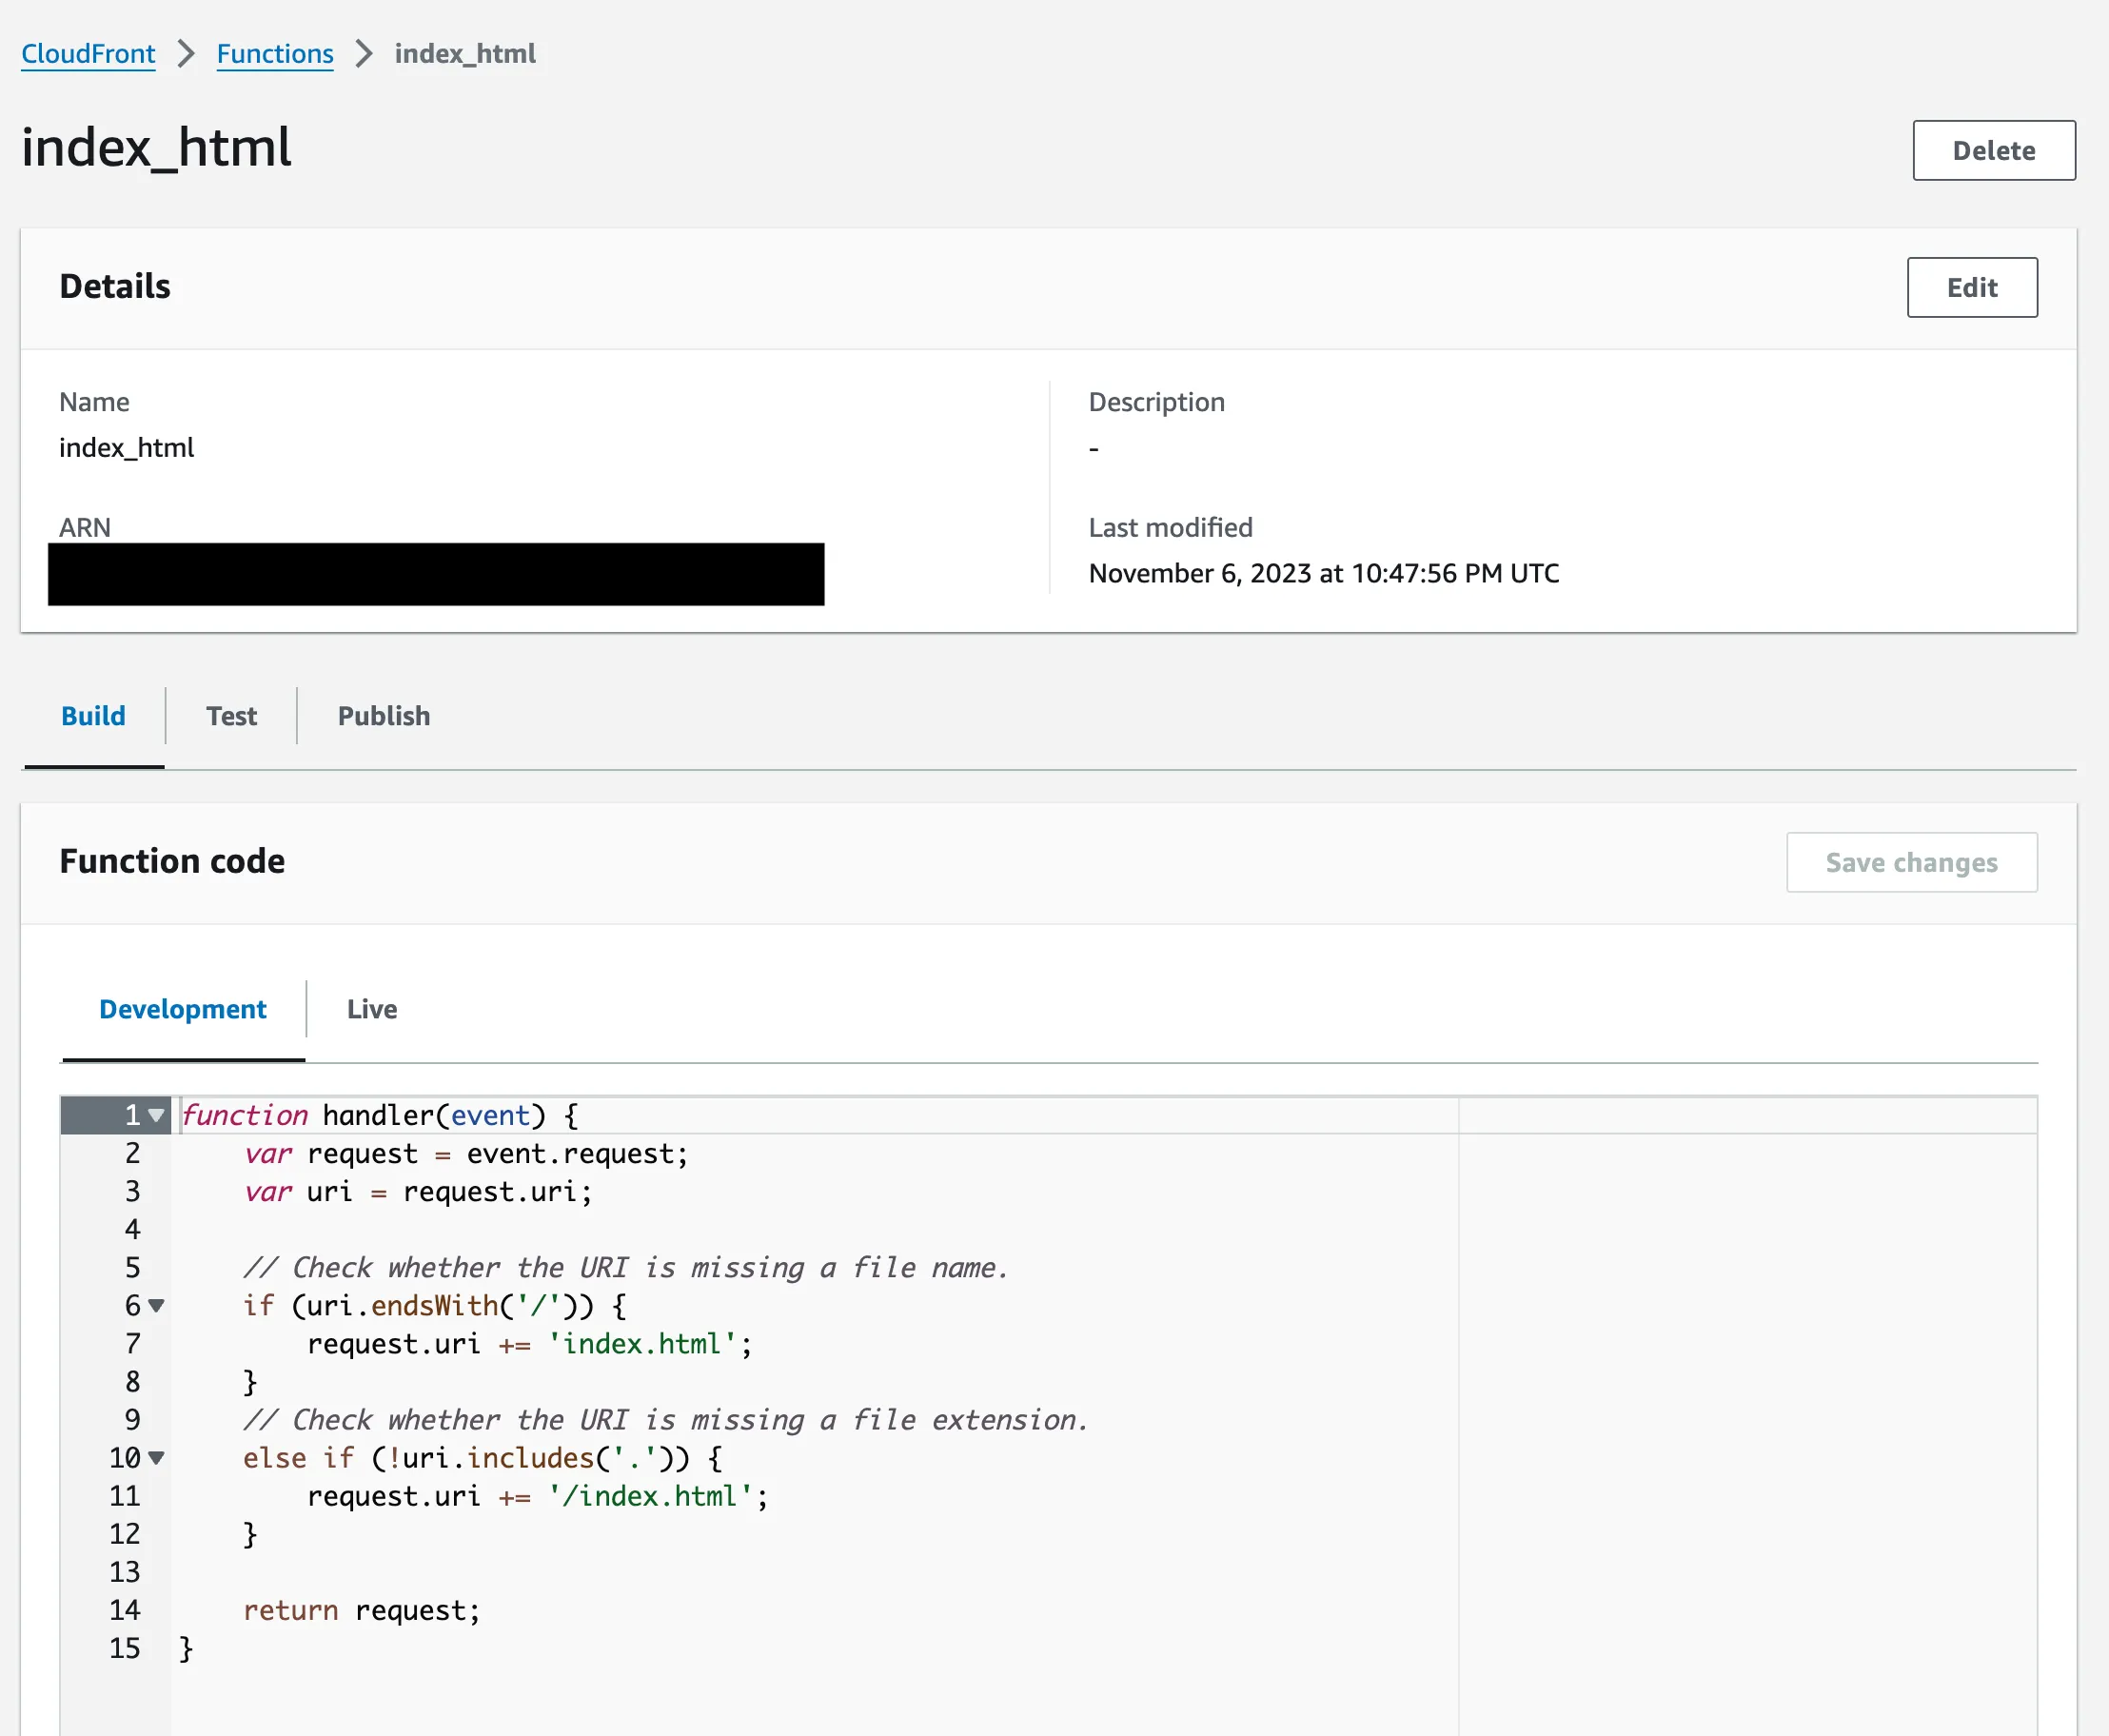Viewport: 2109px width, 1736px height.
Task: Click the chevron after Functions breadcrumb
Action: point(364,54)
